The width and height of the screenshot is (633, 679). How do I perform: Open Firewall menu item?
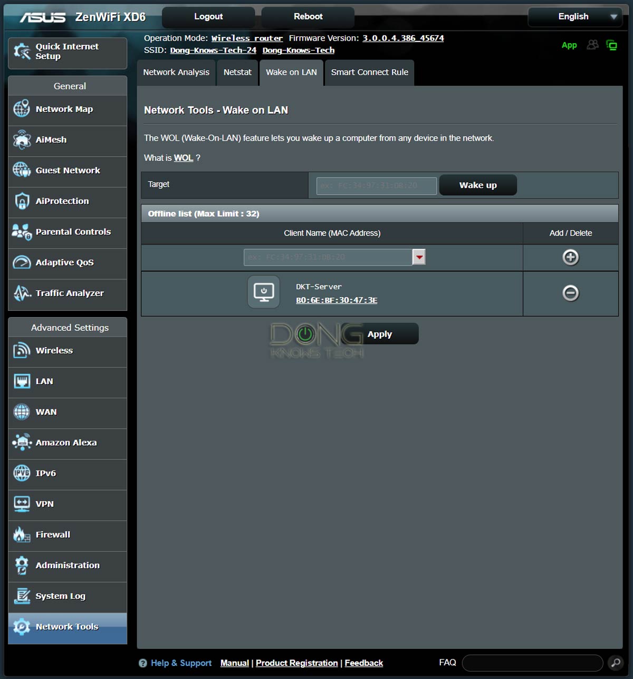coord(68,535)
